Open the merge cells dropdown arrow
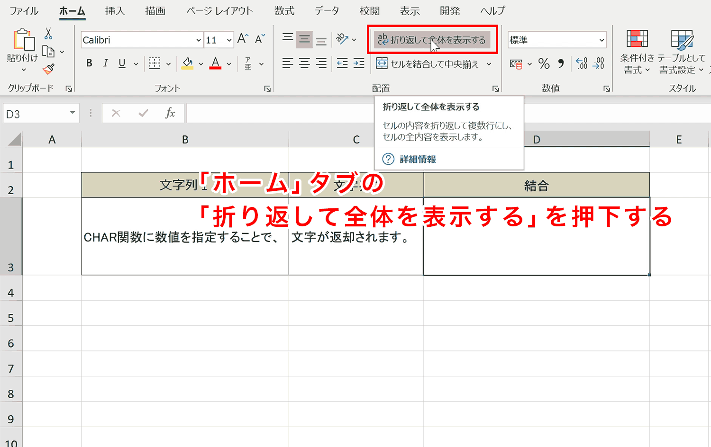 click(489, 64)
